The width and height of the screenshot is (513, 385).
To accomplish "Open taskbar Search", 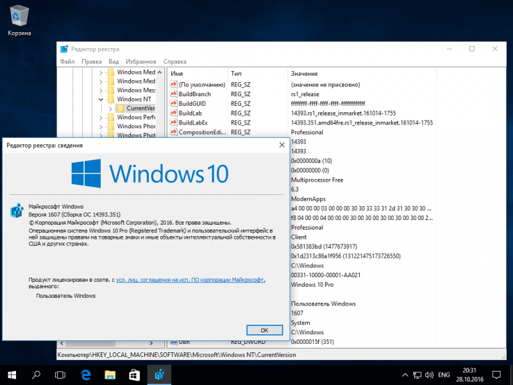I will pos(37,375).
